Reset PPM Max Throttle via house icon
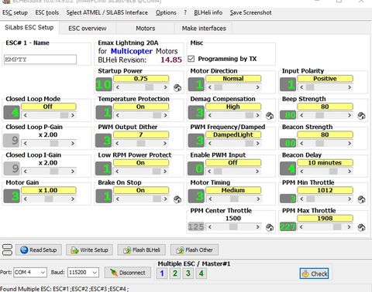The height and width of the screenshot is (292, 372). click(361, 227)
